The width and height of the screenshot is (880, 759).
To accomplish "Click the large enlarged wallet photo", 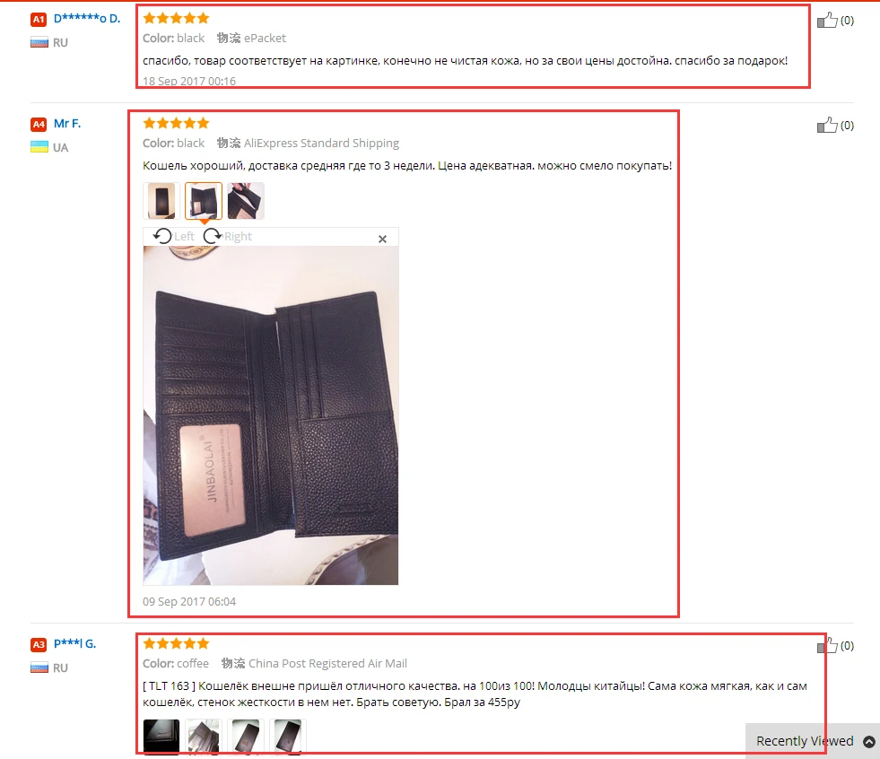I will [x=271, y=415].
